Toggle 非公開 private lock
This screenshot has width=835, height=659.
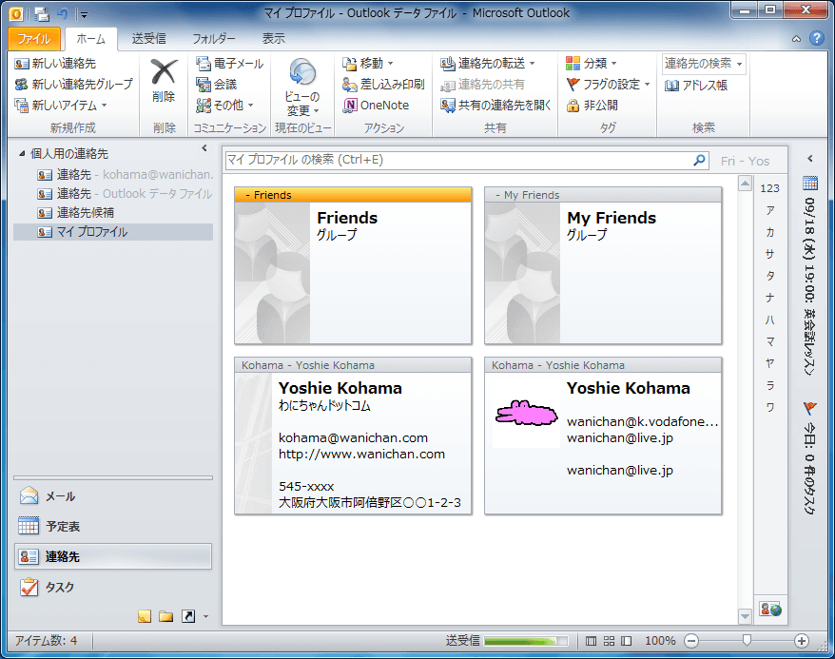[592, 106]
